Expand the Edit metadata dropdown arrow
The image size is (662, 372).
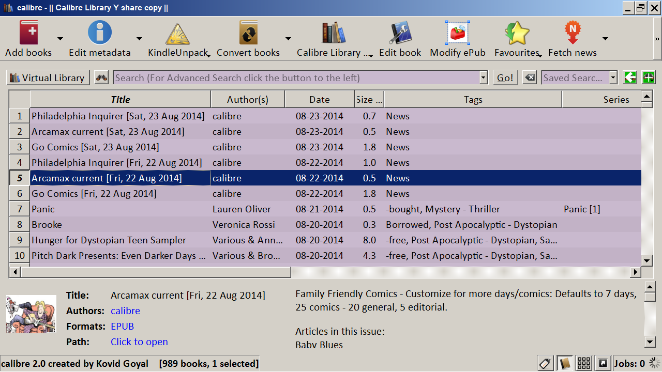(139, 39)
